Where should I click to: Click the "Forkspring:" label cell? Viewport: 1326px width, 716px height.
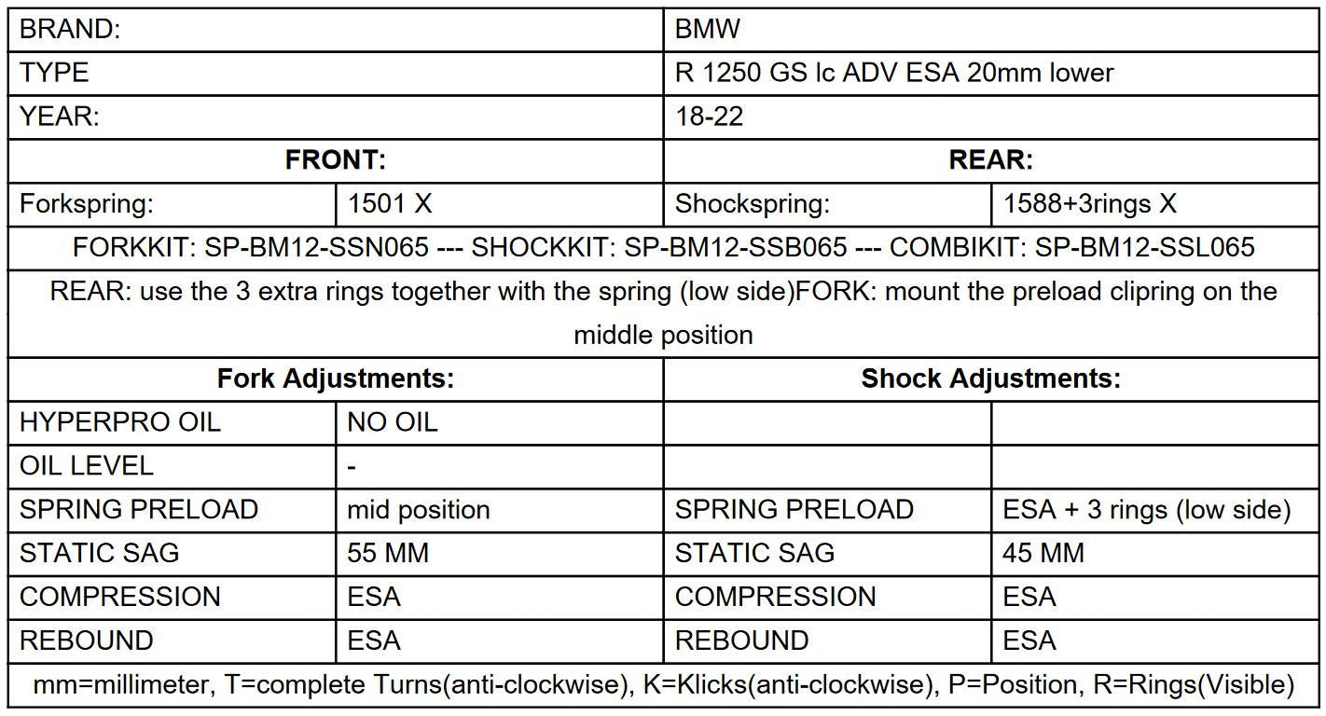pos(87,203)
